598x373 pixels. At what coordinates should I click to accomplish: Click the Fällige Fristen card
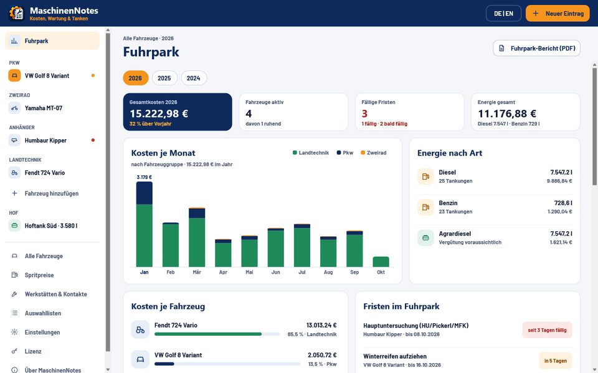point(410,112)
